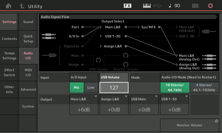Set A/D Input to Mic
The width and height of the screenshot is (222, 133).
77,88
